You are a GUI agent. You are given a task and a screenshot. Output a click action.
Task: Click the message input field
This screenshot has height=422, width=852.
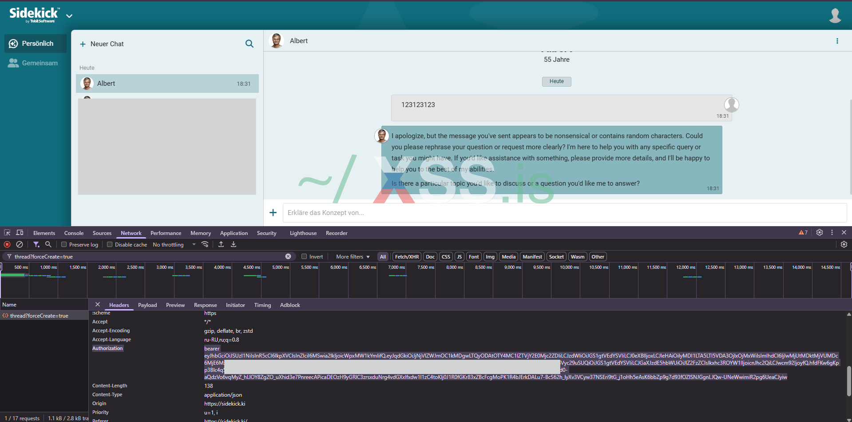pyautogui.click(x=564, y=213)
